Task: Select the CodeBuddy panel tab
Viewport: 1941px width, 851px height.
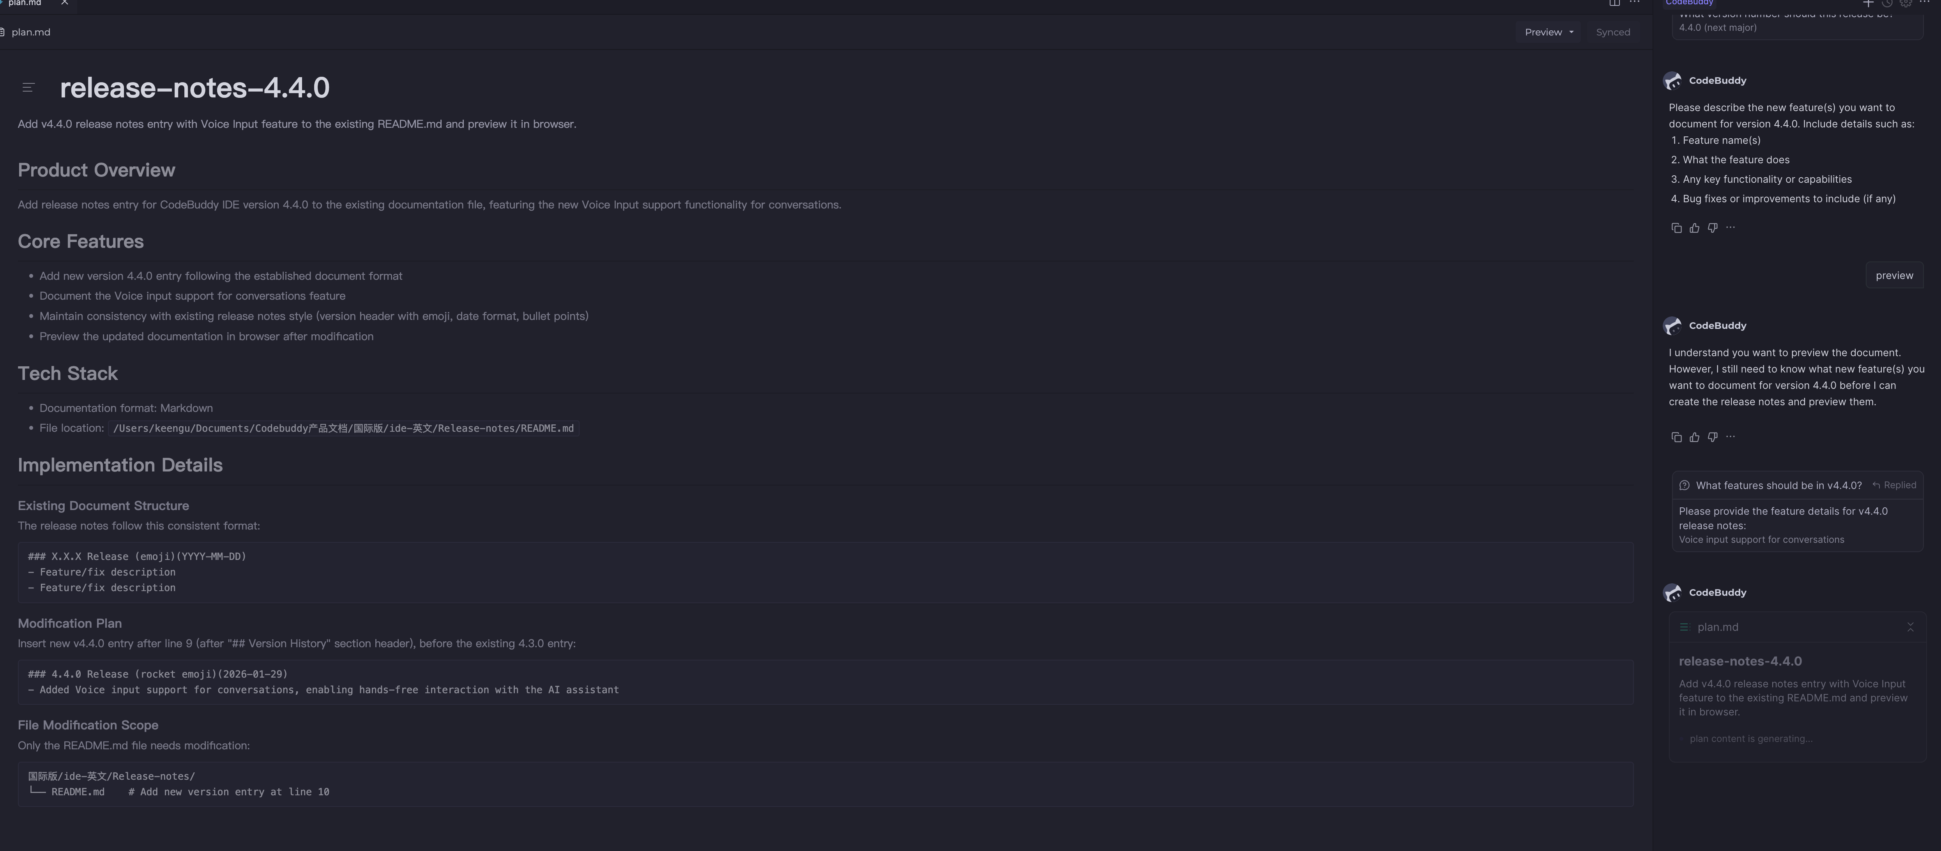Action: coord(1688,3)
